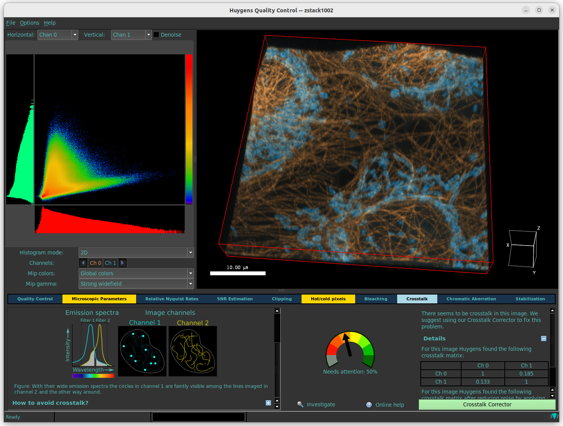The image size is (563, 426).
Task: Click the panel icon next to Details heading
Action: [x=544, y=338]
